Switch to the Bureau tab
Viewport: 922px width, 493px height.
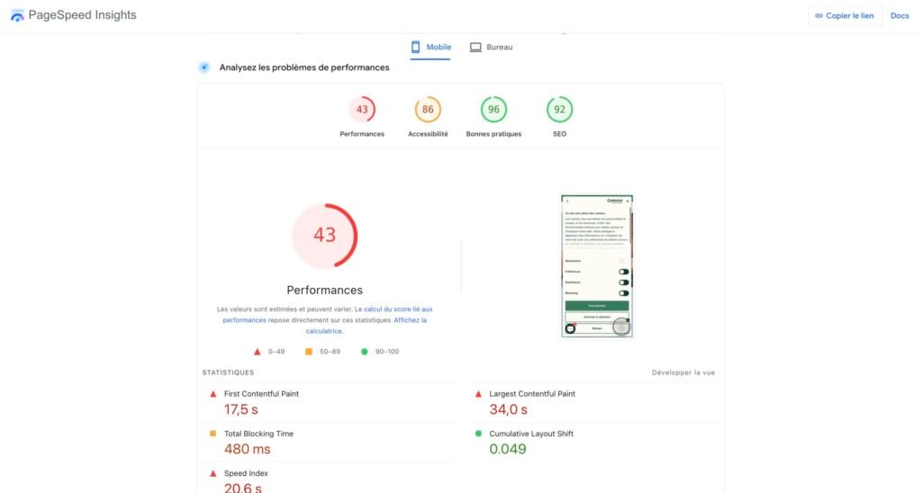(x=491, y=47)
